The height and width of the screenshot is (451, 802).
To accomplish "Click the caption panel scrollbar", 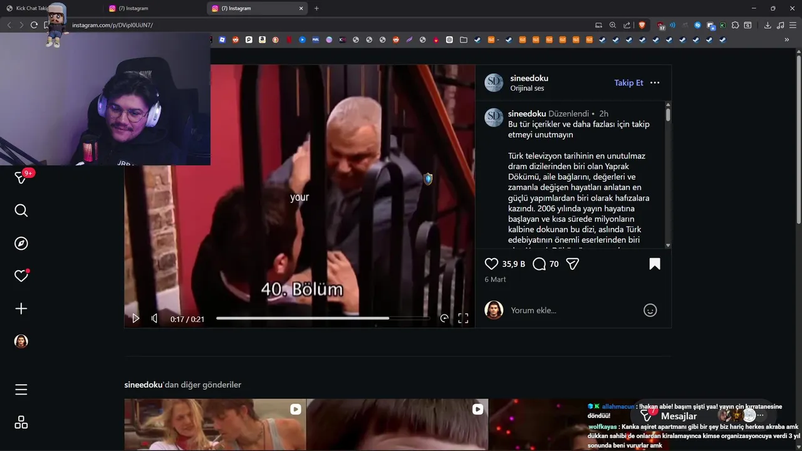I will (x=668, y=115).
